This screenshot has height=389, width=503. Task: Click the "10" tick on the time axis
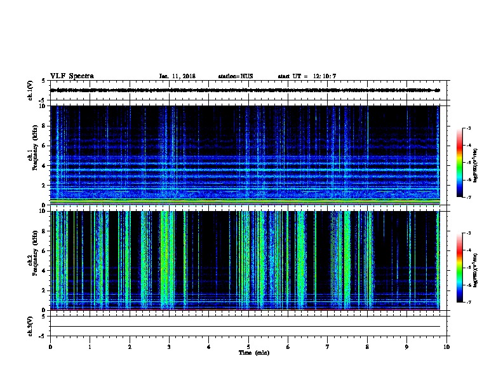(x=446, y=347)
